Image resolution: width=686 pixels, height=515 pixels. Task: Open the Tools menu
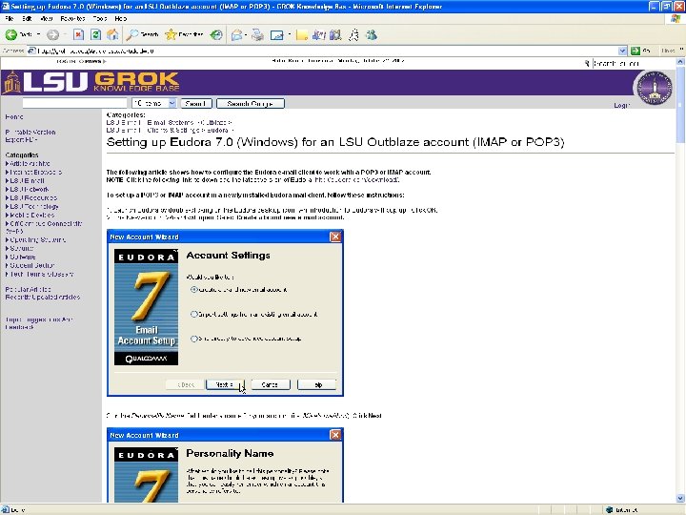pyautogui.click(x=100, y=18)
